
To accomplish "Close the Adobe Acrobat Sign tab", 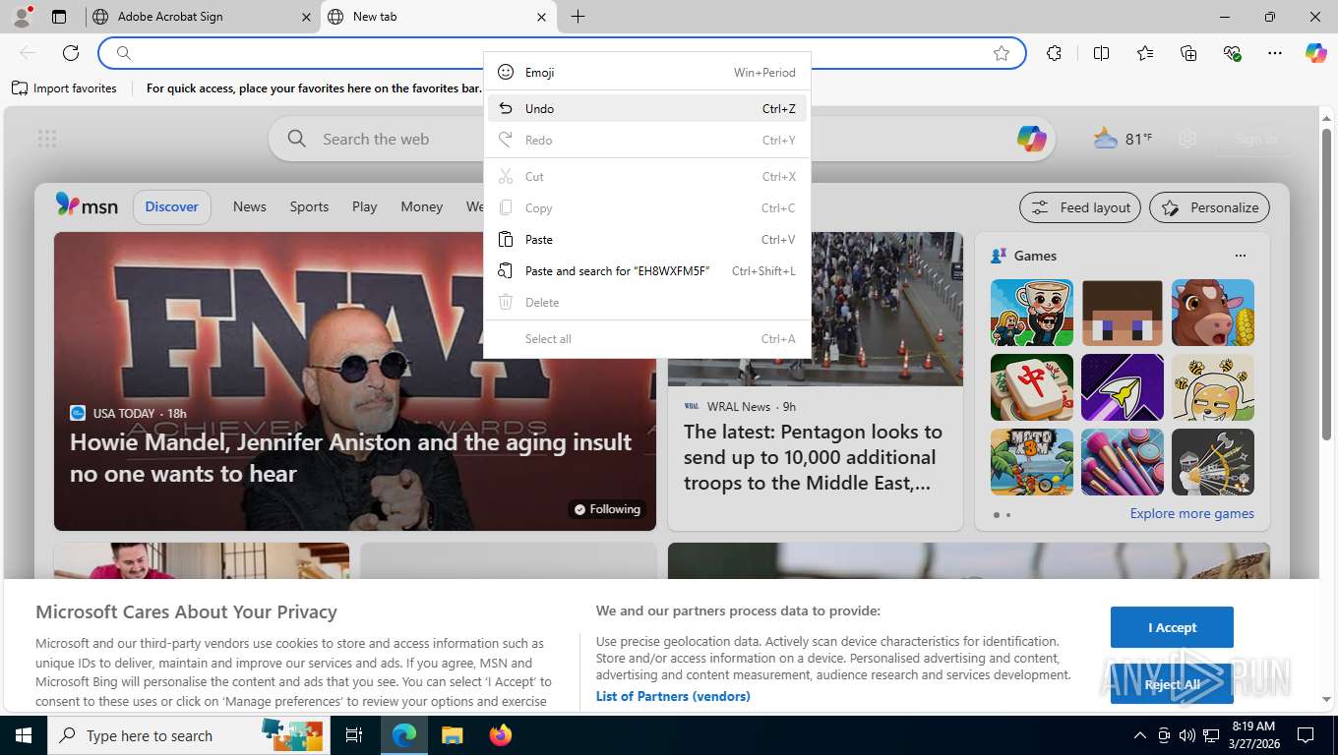I will (306, 17).
